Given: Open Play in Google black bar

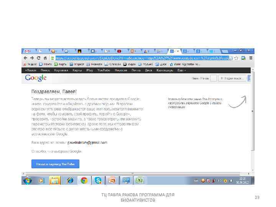Looking at the screenshot, I should click(x=90, y=70).
